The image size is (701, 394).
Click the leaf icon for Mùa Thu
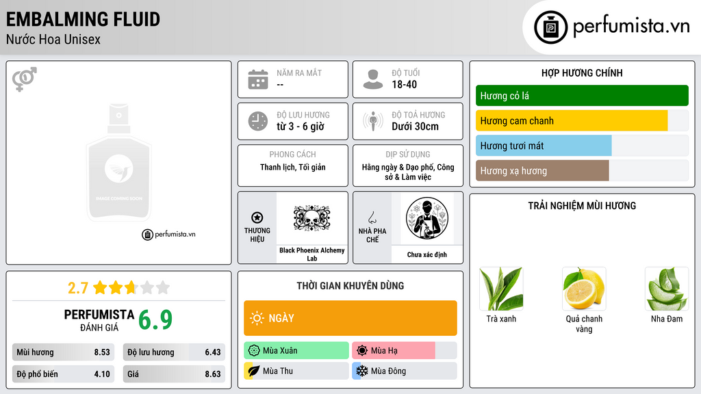pyautogui.click(x=254, y=371)
